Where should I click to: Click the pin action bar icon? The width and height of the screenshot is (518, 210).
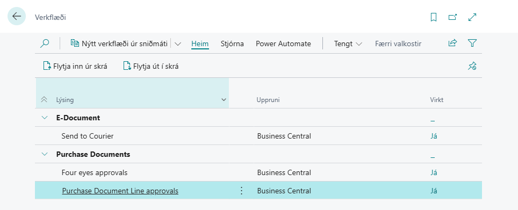[x=472, y=66]
